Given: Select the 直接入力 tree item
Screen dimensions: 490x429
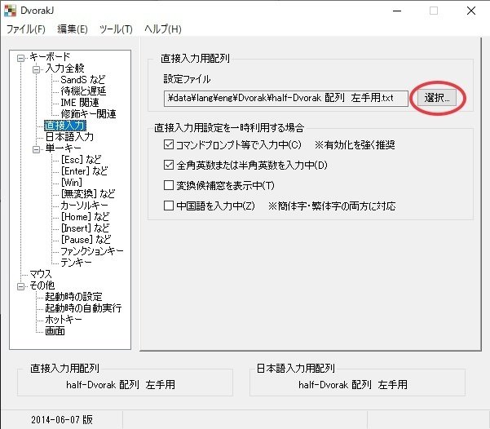Looking at the screenshot, I should click(65, 126).
